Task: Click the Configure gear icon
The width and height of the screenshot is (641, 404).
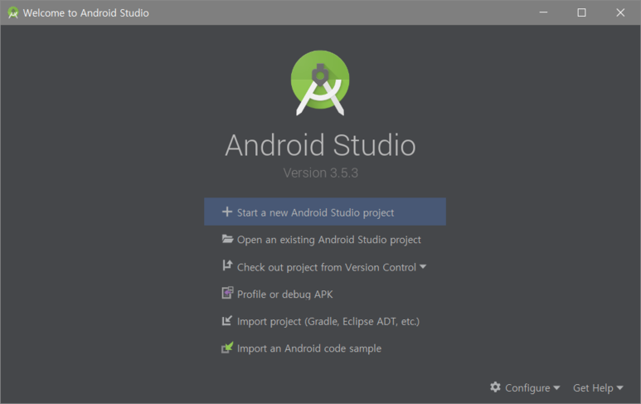Action: (x=495, y=387)
